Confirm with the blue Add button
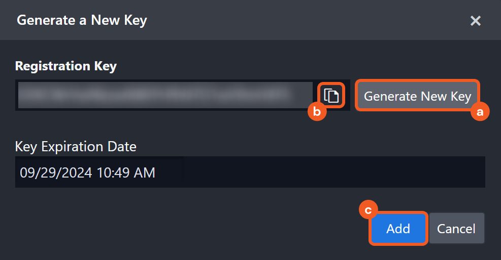The height and width of the screenshot is (260, 501). [398, 229]
